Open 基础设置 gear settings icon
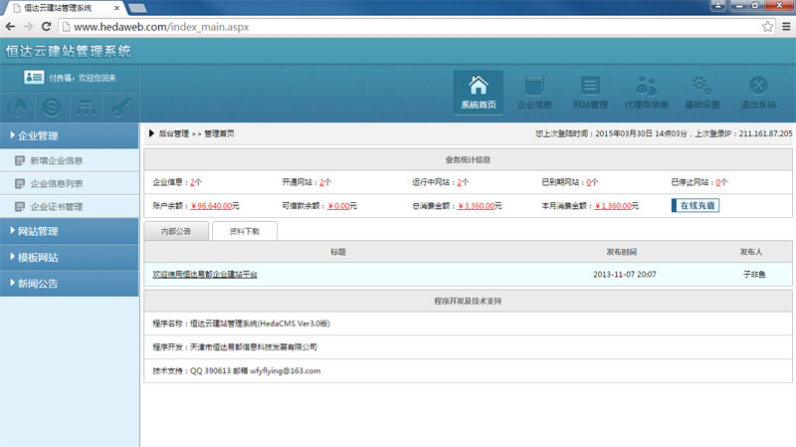Viewport: 796px width, 447px height. 702,92
